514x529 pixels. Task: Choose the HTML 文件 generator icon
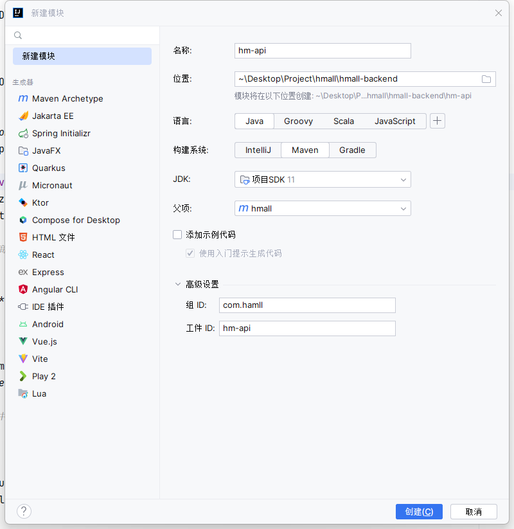(x=23, y=237)
